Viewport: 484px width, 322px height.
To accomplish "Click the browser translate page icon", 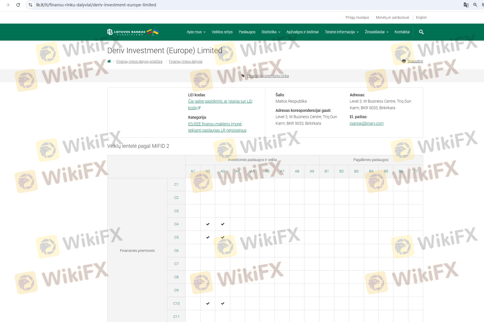I will [x=466, y=5].
